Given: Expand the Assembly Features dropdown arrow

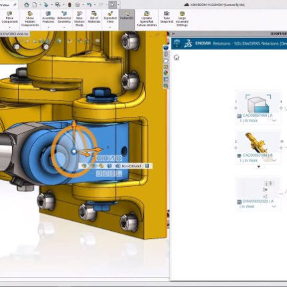Looking at the screenshot, I should (x=48, y=27).
